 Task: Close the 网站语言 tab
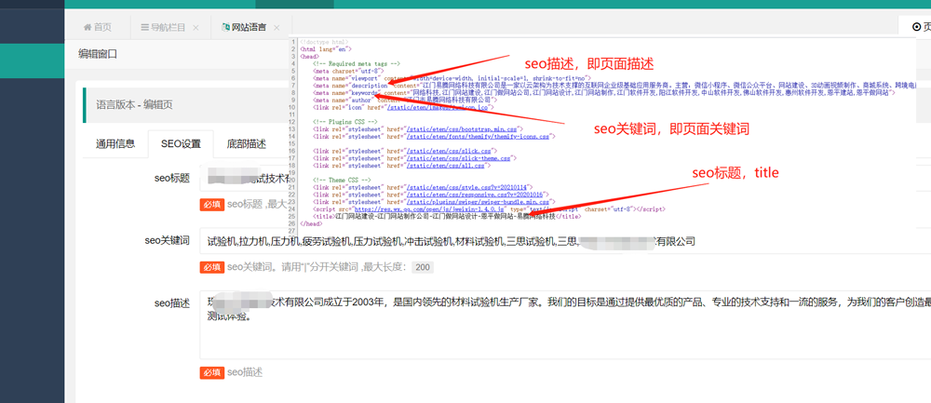point(277,27)
